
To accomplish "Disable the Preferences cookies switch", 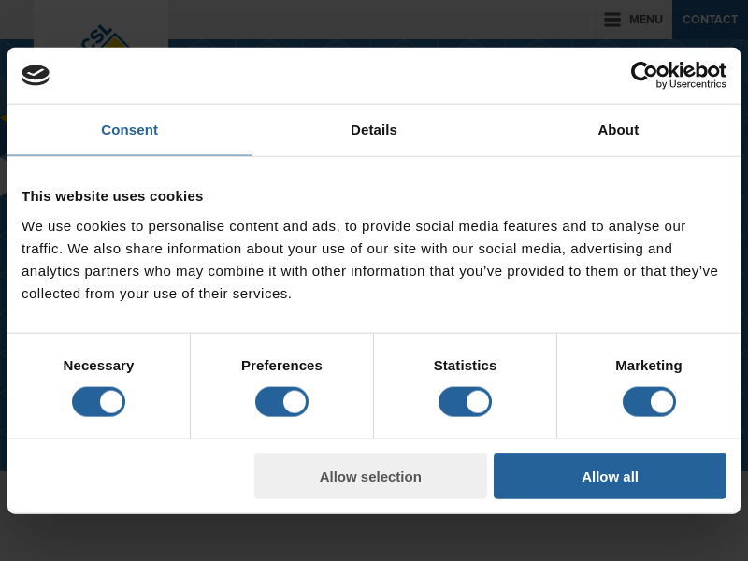I will 281,402.
